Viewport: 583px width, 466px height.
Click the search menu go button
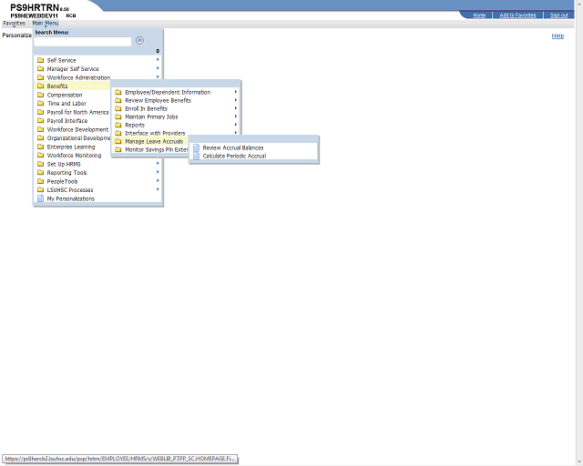[139, 40]
